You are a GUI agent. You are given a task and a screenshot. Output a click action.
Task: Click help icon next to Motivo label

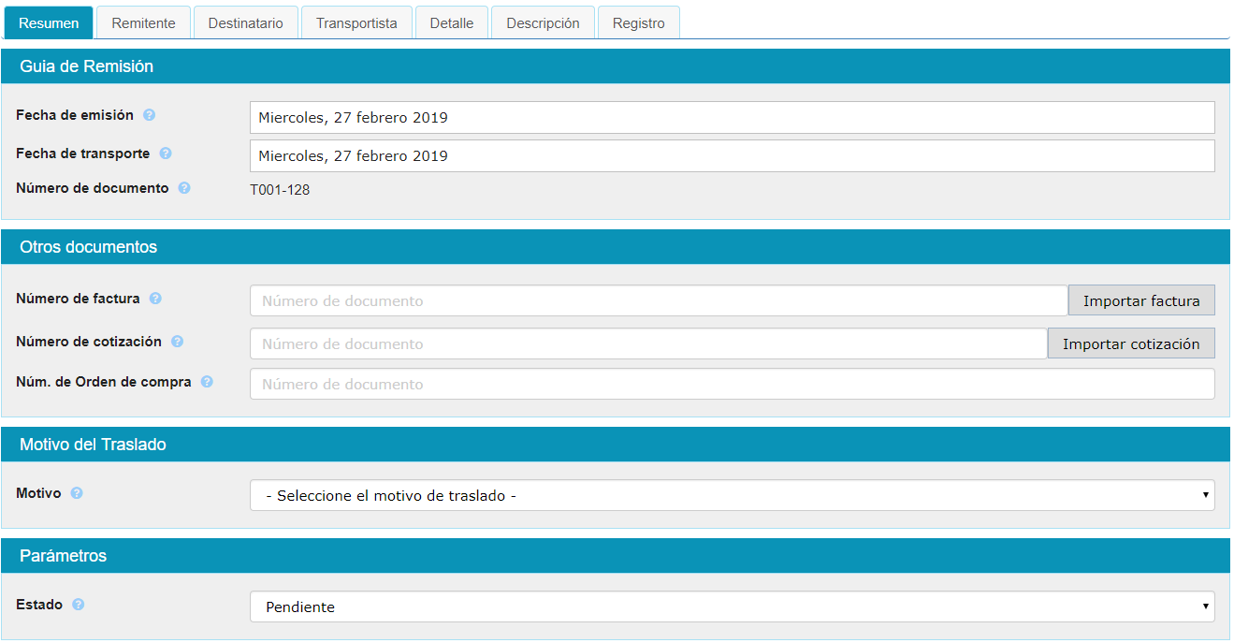[x=77, y=493]
